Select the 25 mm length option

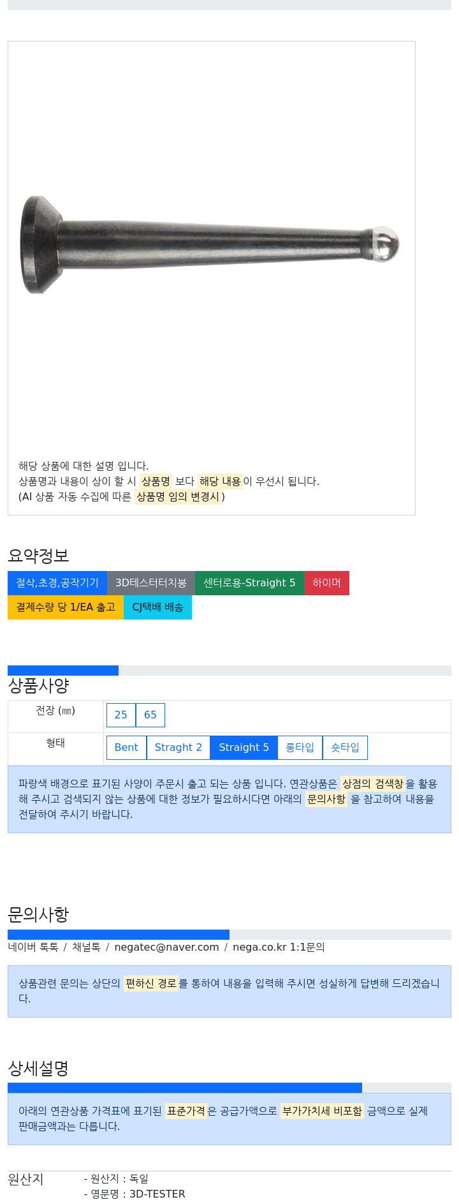tap(121, 715)
